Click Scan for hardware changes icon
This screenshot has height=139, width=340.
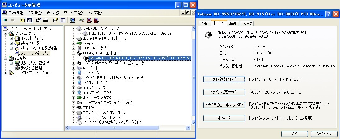[72, 20]
